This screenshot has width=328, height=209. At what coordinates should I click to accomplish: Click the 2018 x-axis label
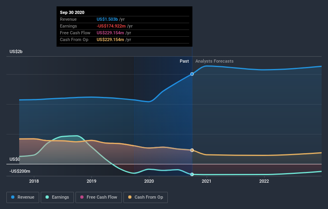pos(34,181)
